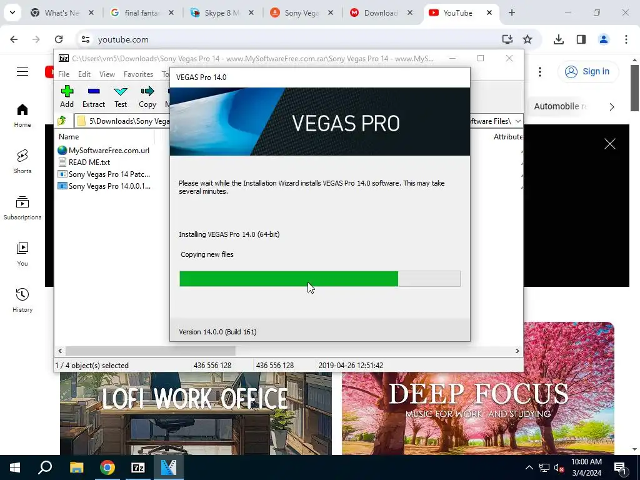Click the Extract toolbar icon in 7-Zip
The image size is (640, 480).
[94, 97]
